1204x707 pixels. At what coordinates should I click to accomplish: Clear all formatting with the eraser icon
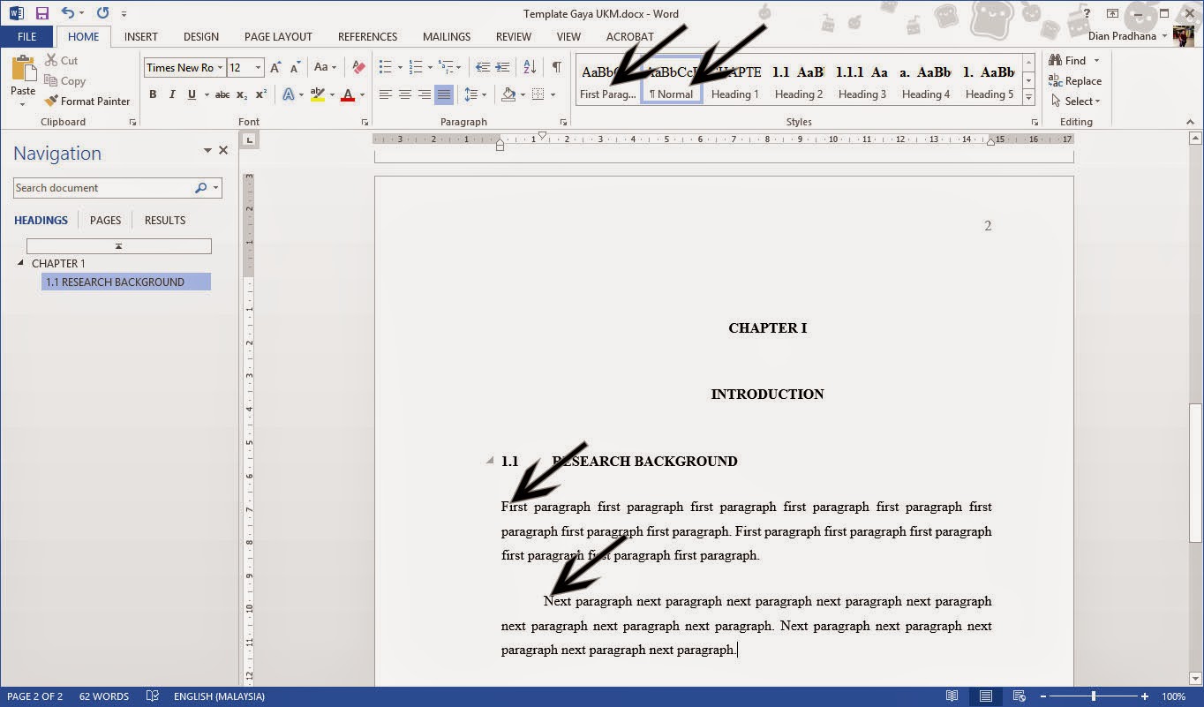pyautogui.click(x=358, y=67)
